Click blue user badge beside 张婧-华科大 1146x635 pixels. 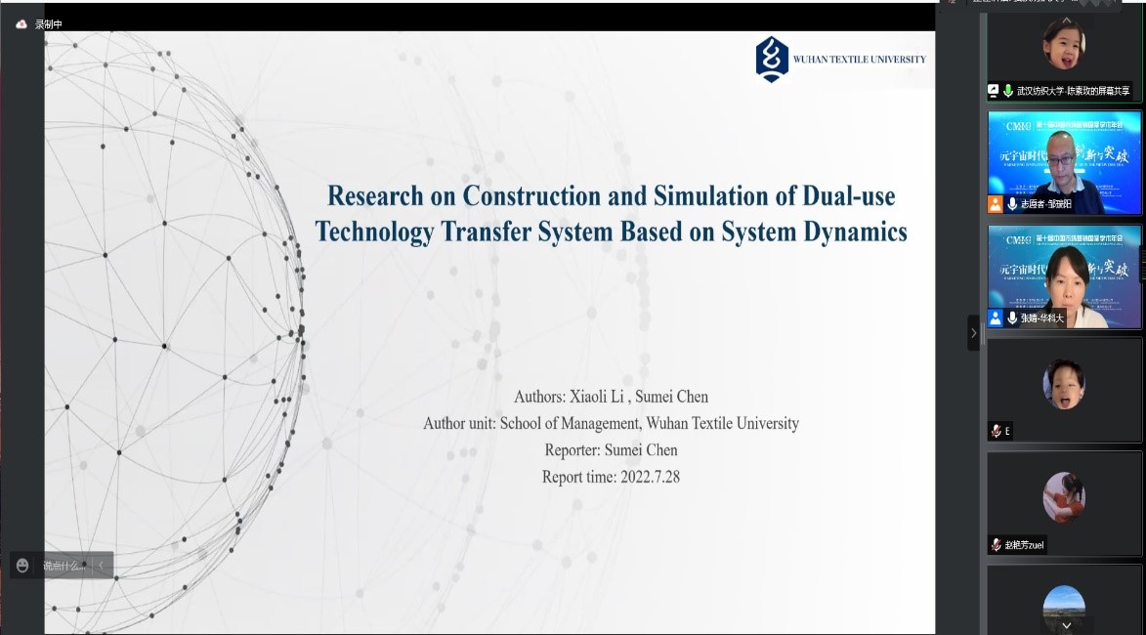[996, 317]
